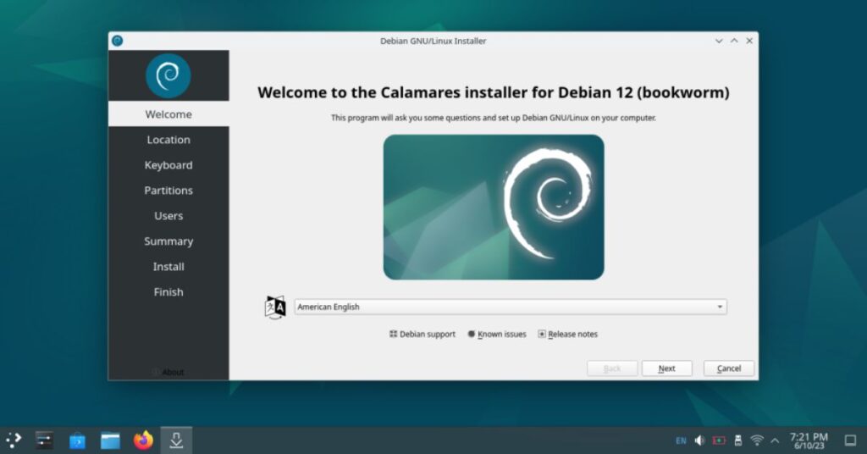
Task: Select the Partitions step in sidebar
Action: (x=168, y=191)
